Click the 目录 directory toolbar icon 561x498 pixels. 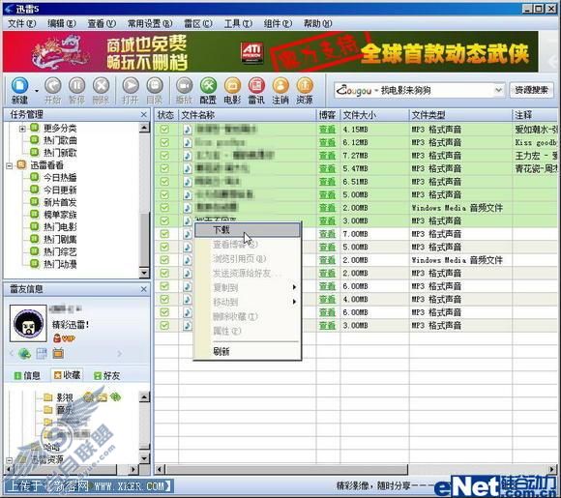155,86
